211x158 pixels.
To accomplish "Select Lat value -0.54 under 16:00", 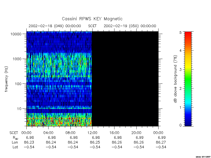I will [117, 147].
